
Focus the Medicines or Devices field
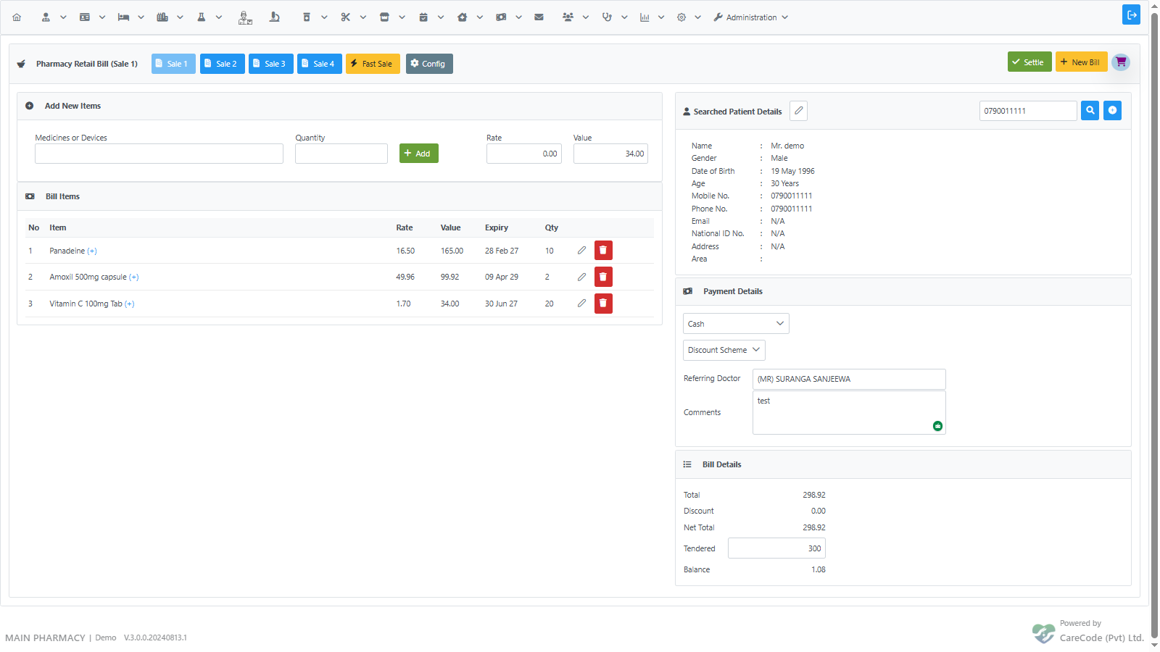pyautogui.click(x=159, y=154)
